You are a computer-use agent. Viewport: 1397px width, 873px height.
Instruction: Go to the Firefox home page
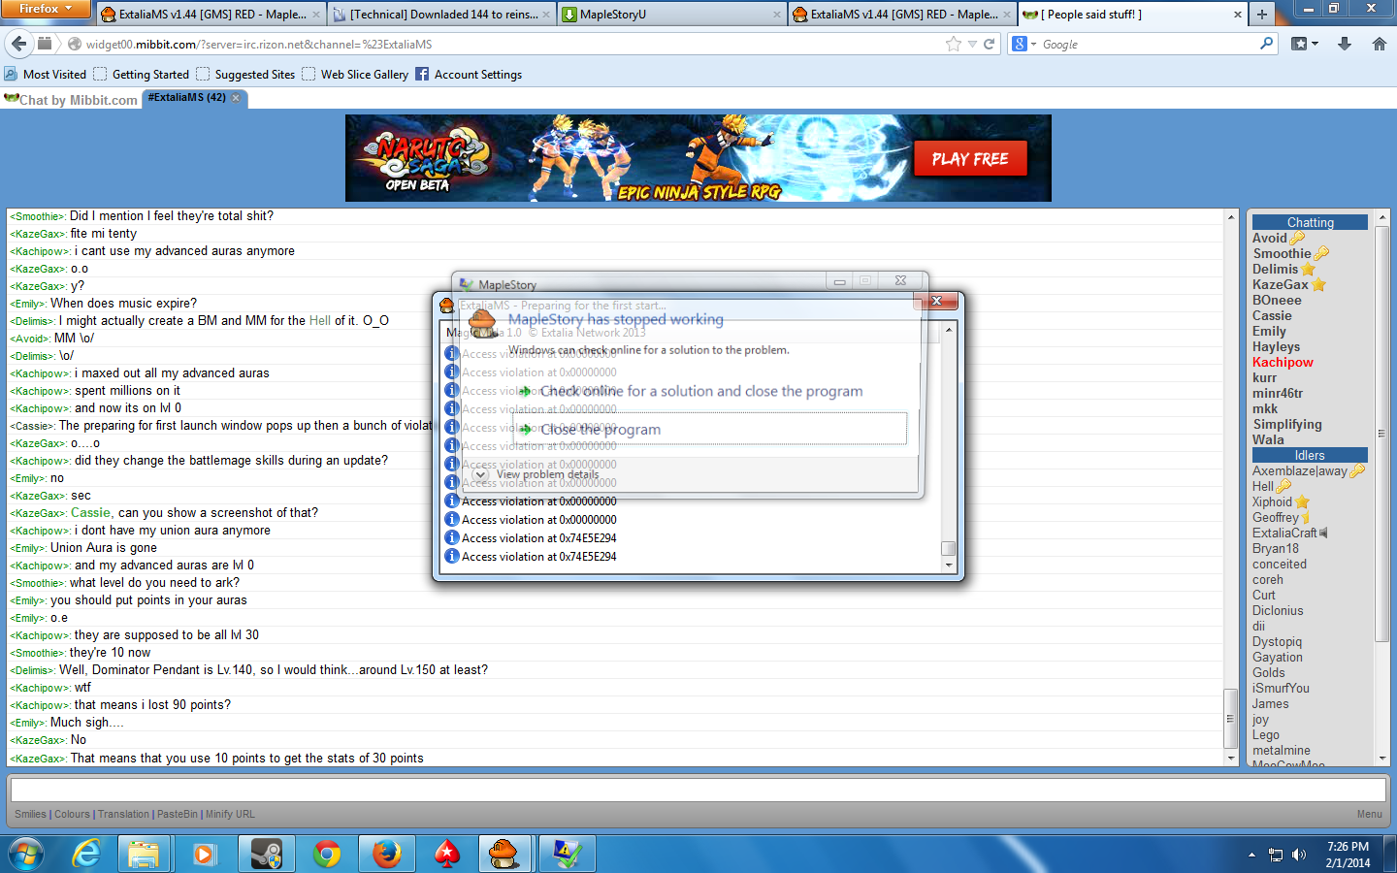point(1379,44)
